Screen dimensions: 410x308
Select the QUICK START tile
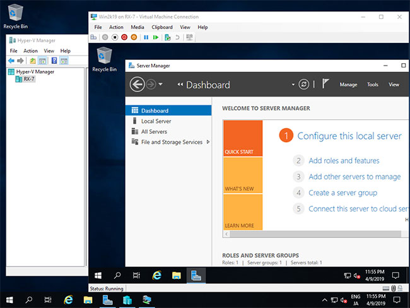(x=243, y=138)
